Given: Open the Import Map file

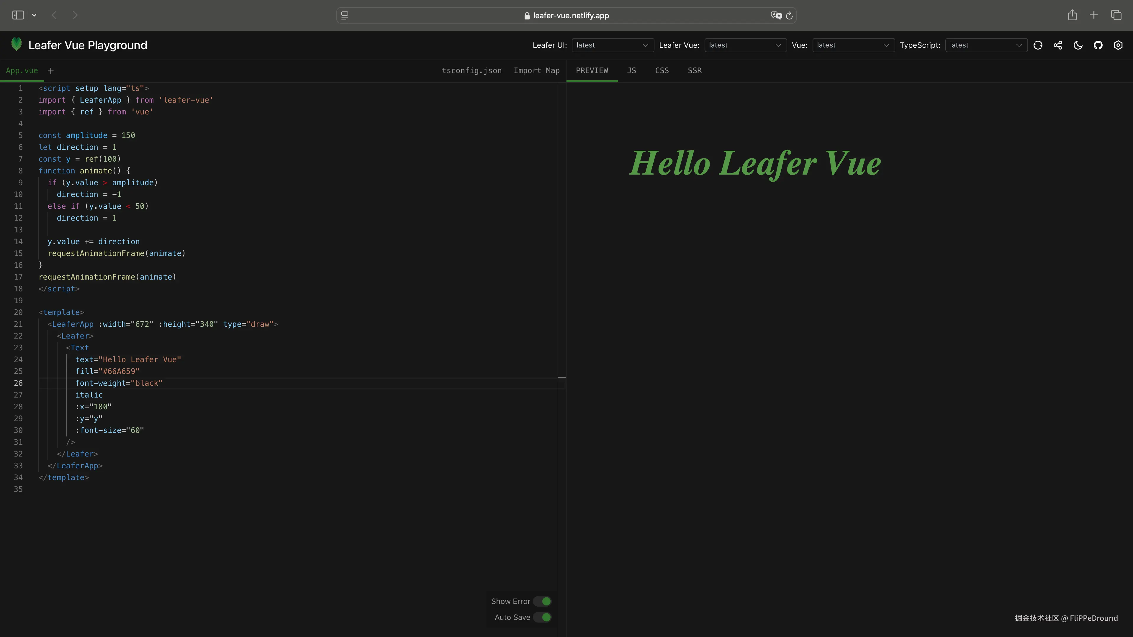Looking at the screenshot, I should pyautogui.click(x=536, y=71).
